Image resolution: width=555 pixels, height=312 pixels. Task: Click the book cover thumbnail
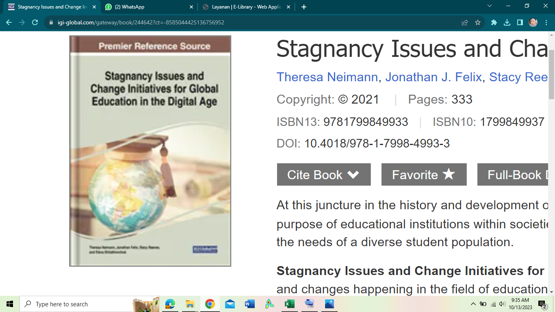tap(150, 151)
